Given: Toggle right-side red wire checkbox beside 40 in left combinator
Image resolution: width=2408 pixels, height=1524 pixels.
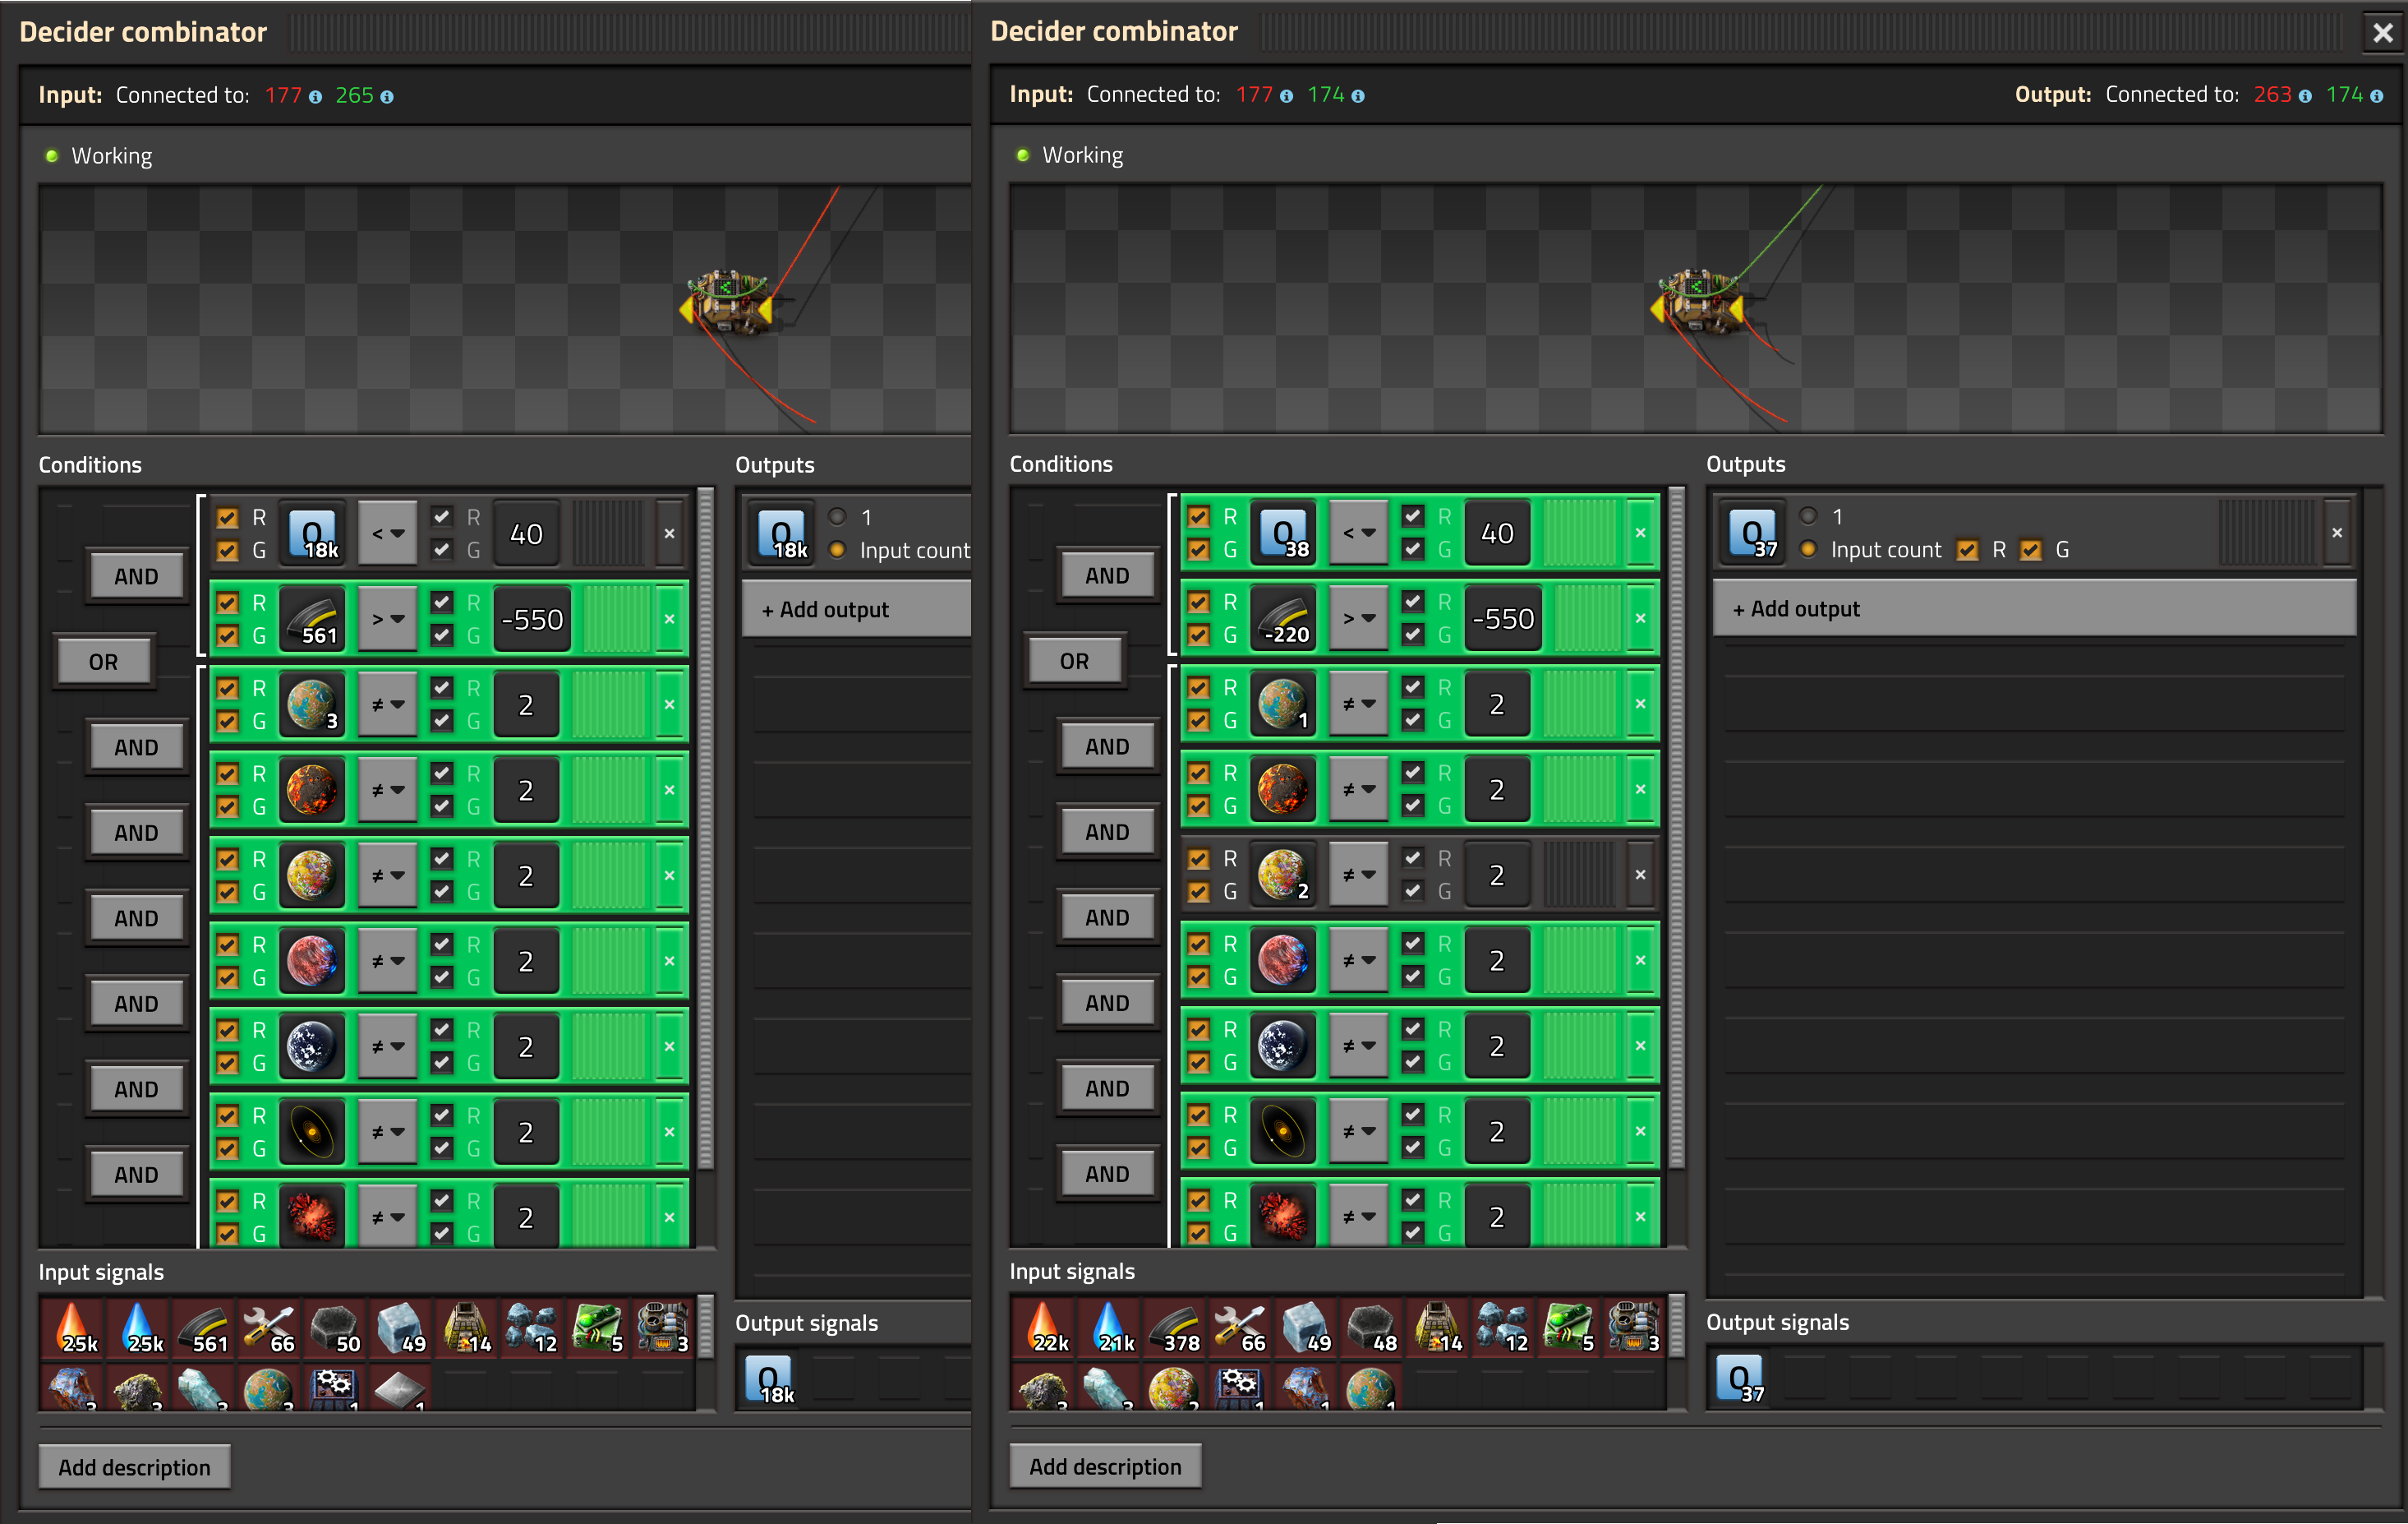Looking at the screenshot, I should tap(442, 516).
